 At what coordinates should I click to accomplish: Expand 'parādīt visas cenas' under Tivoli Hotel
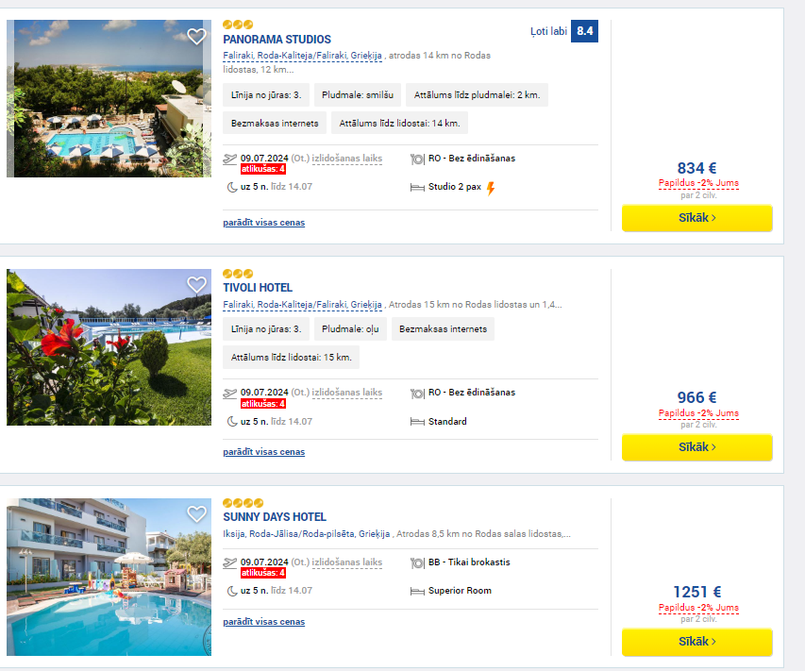[264, 452]
